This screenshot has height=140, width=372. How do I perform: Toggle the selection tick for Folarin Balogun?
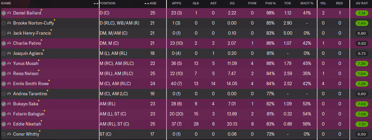3,114
